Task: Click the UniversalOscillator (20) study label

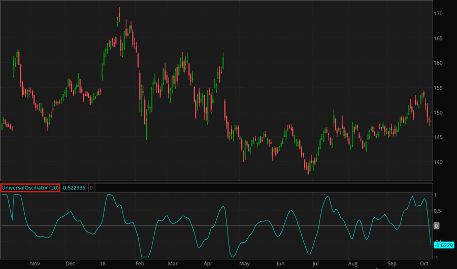Action: pos(30,188)
